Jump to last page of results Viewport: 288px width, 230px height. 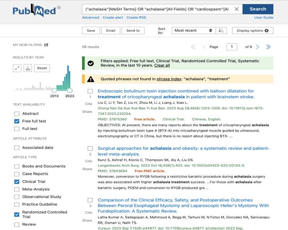pyautogui.click(x=268, y=47)
